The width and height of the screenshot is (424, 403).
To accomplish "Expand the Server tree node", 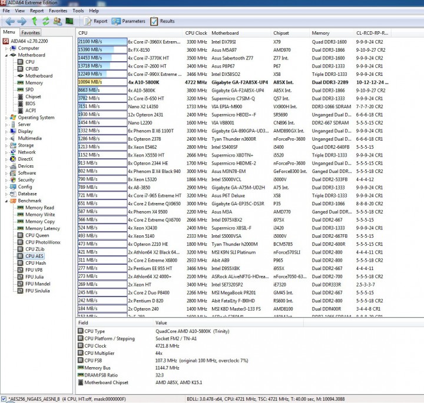I will [x=6, y=125].
